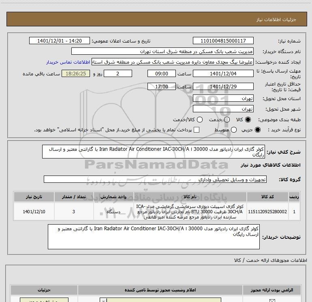Choose the جزیی purchase type option

257,130
